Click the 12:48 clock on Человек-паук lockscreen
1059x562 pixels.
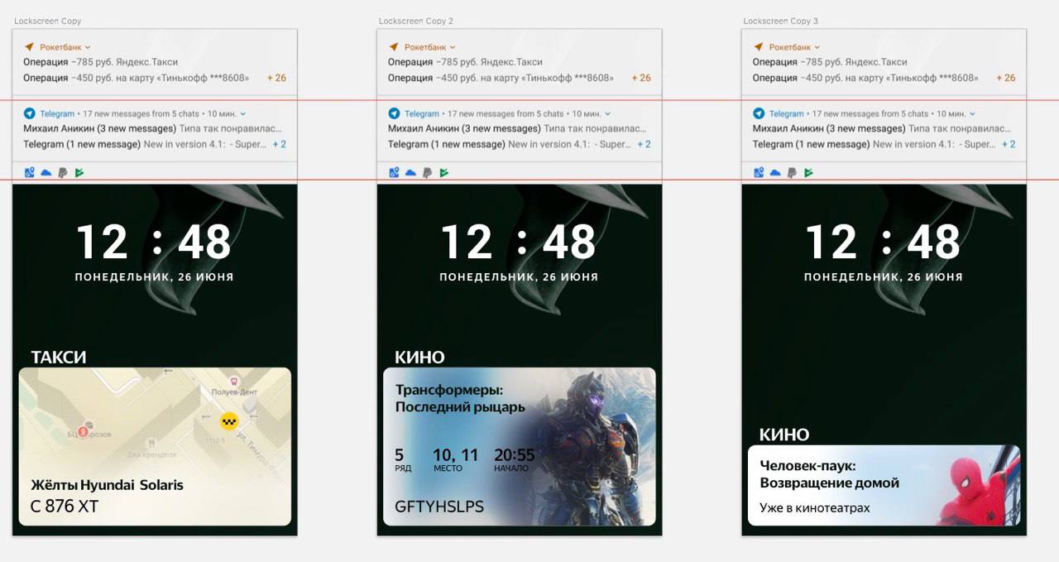point(884,242)
